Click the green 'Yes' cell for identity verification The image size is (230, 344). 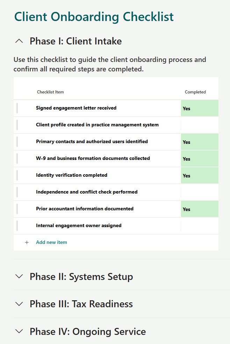199,175
